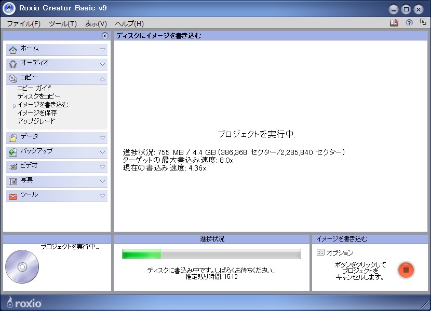Click the 進捗状況: 755 MB / 4.4 GB line

coord(234,152)
